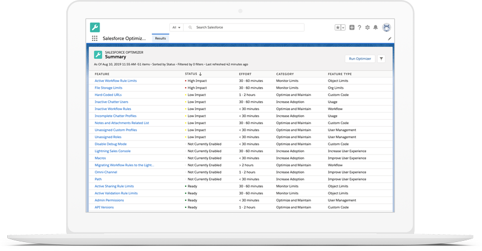Open the App Launcher grid icon

click(x=94, y=38)
